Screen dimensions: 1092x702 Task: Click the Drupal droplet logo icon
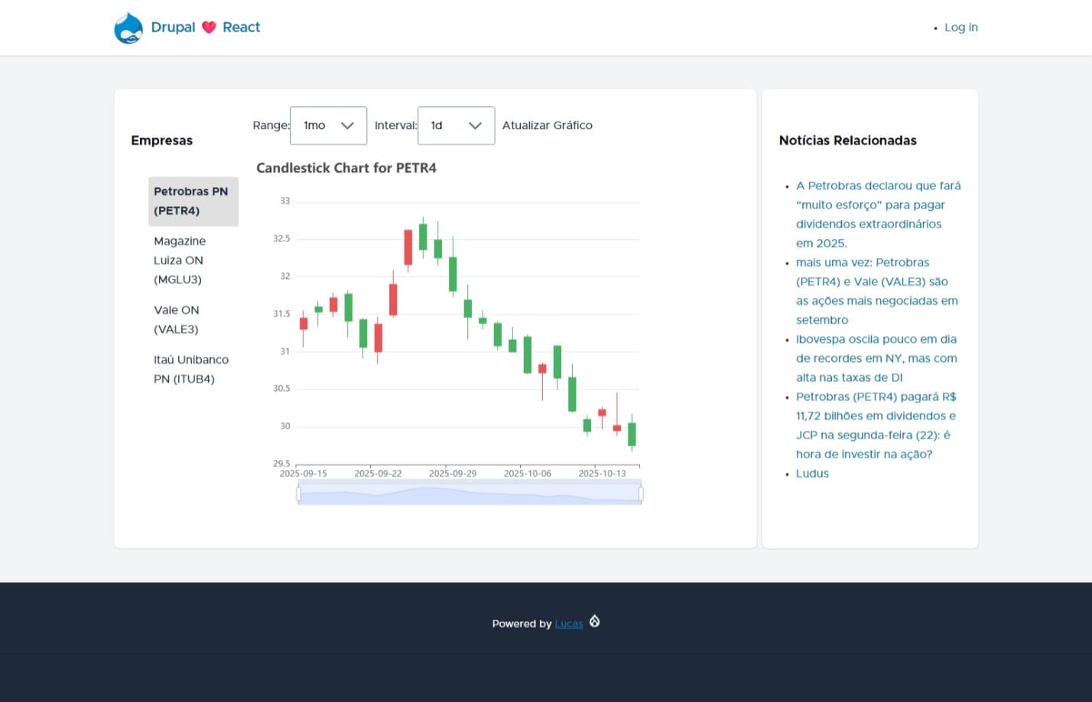tap(128, 27)
